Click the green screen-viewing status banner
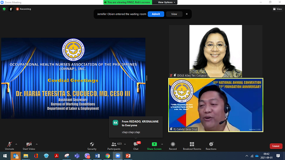285x160 pixels. coord(128,2)
